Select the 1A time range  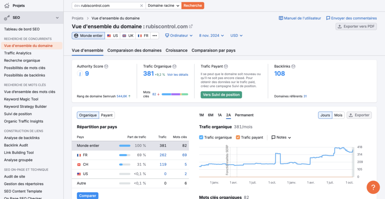[220, 115]
